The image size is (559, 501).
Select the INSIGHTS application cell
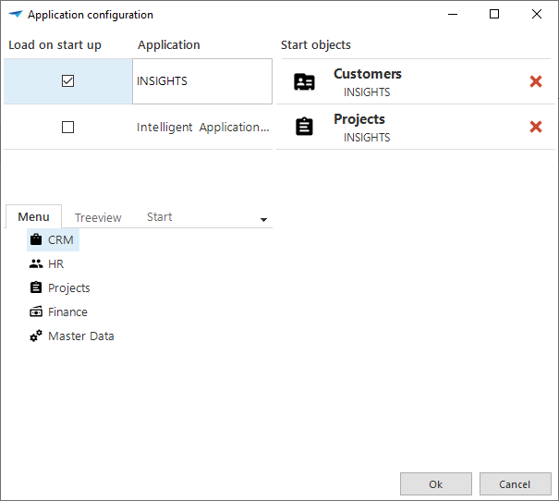pos(201,81)
